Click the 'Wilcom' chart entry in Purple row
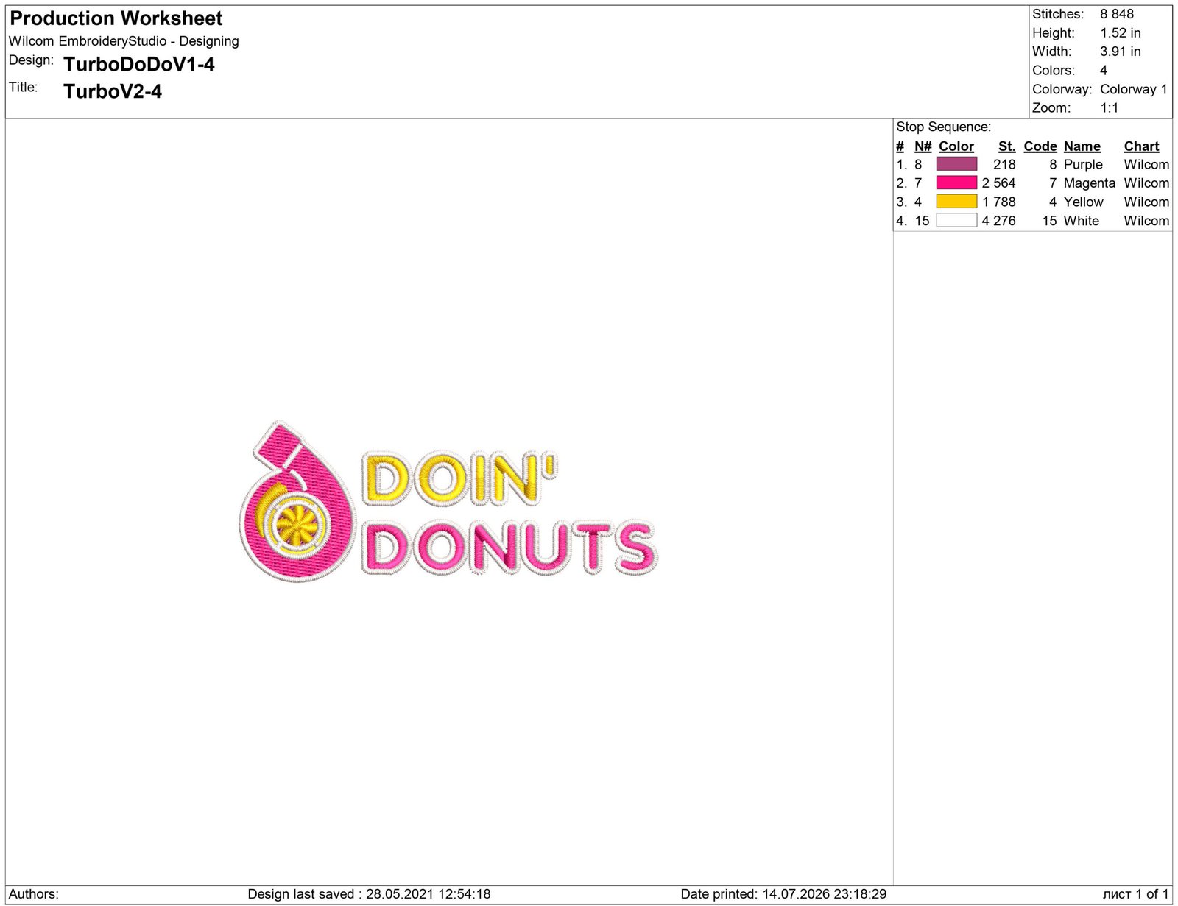This screenshot has height=906, width=1178. (1146, 164)
